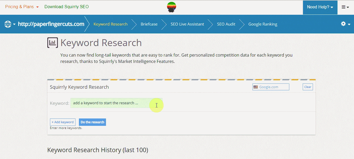
Task: Click the Keyword Research chart icon
Action: [x=52, y=43]
